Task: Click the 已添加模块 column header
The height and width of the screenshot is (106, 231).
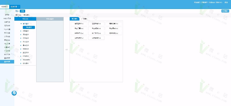Action: pyautogui.click(x=50, y=19)
